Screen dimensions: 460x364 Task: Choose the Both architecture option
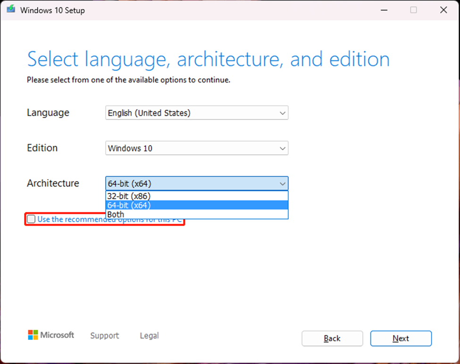pos(197,214)
